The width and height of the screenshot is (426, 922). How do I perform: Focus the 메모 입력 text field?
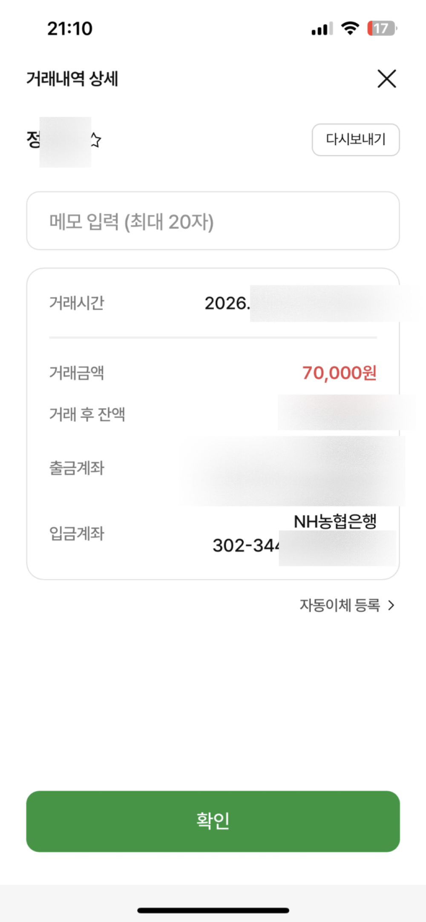(x=213, y=221)
